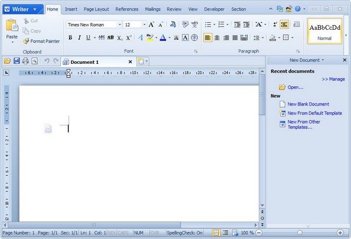Open the Writer application menu dropdown
The image size is (351, 239).
pyautogui.click(x=35, y=9)
